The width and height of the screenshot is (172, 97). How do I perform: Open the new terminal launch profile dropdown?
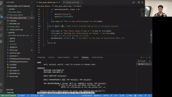[x=144, y=57]
